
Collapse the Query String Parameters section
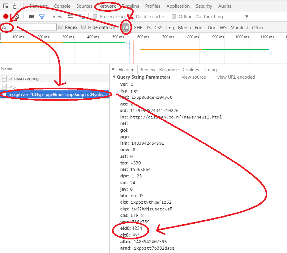tap(114, 77)
